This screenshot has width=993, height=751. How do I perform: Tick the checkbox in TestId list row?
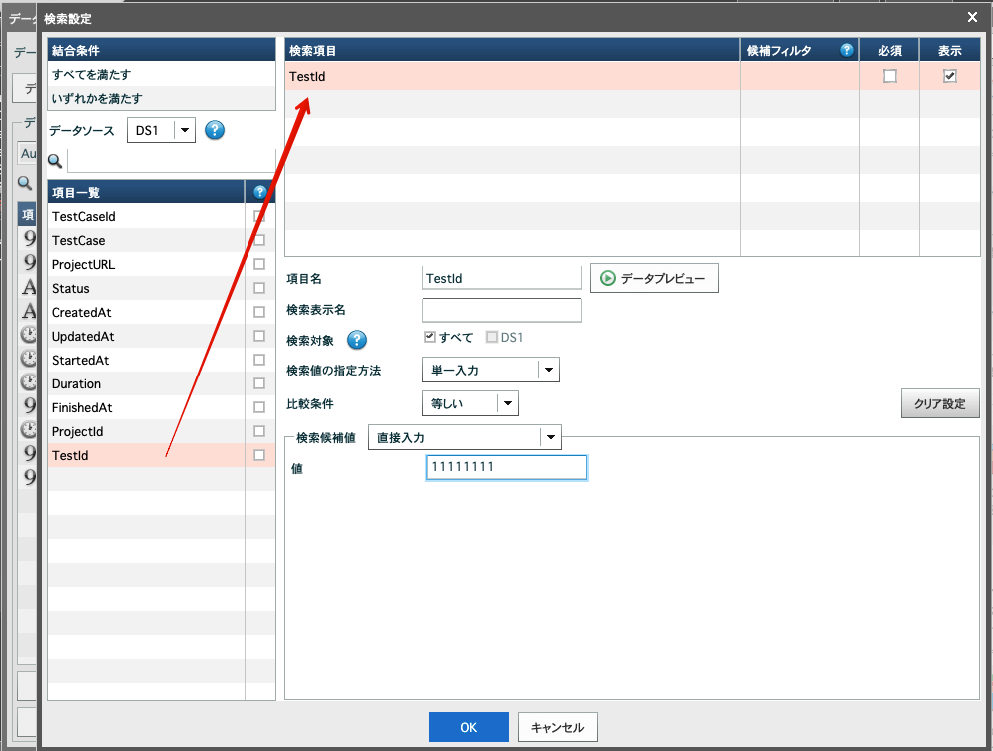(x=259, y=455)
